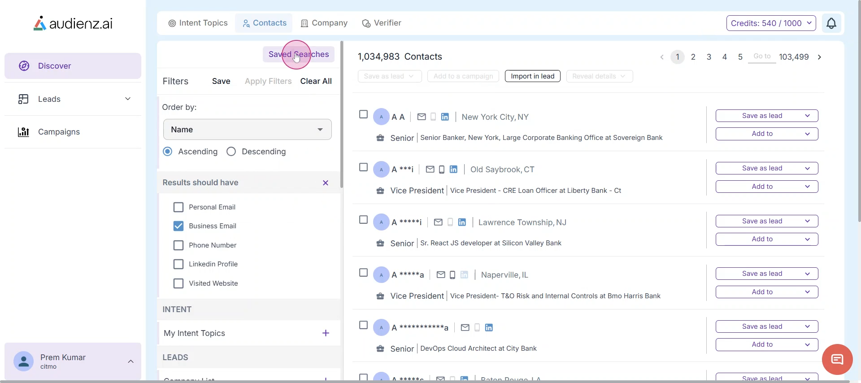Open the notifications bell

pyautogui.click(x=831, y=23)
